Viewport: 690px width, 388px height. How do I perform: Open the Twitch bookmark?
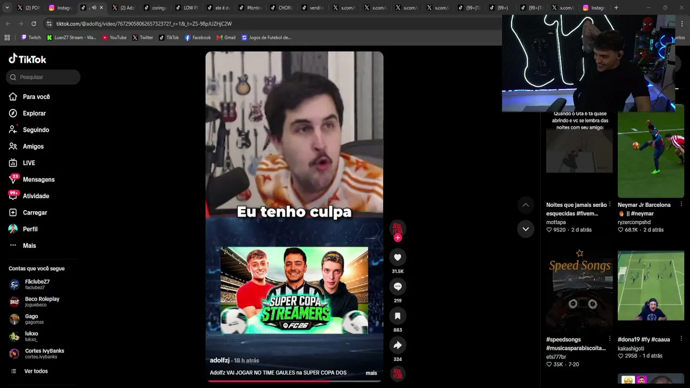click(31, 38)
